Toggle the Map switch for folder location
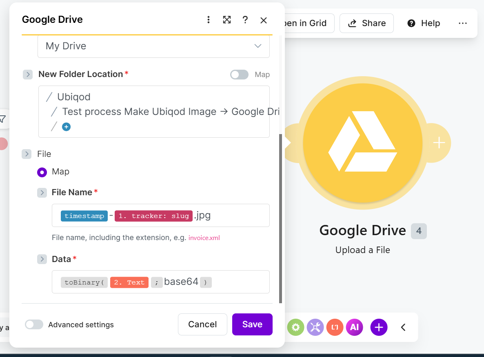Viewport: 484px width, 357px height. [239, 75]
